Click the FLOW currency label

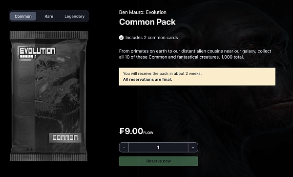[148, 133]
